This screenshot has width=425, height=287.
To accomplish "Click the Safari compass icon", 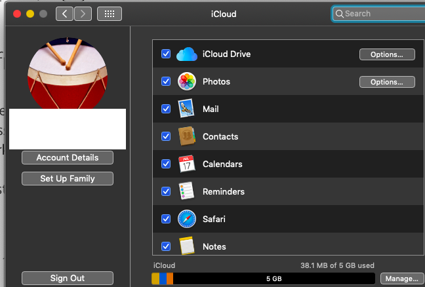I will click(x=187, y=219).
